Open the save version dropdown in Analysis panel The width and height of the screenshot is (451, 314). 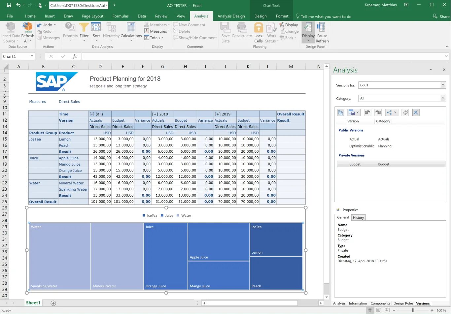click(358, 112)
